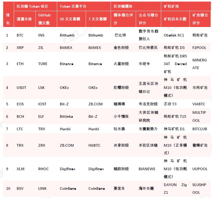This screenshot has height=198, width=212.
Task: Click the UUPOOL cell
Action: 200,169
